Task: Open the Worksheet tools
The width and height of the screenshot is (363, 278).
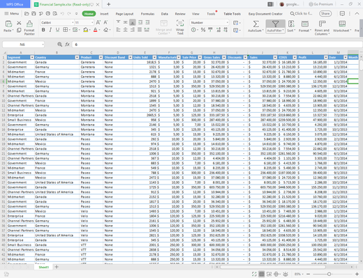Action: point(342,26)
